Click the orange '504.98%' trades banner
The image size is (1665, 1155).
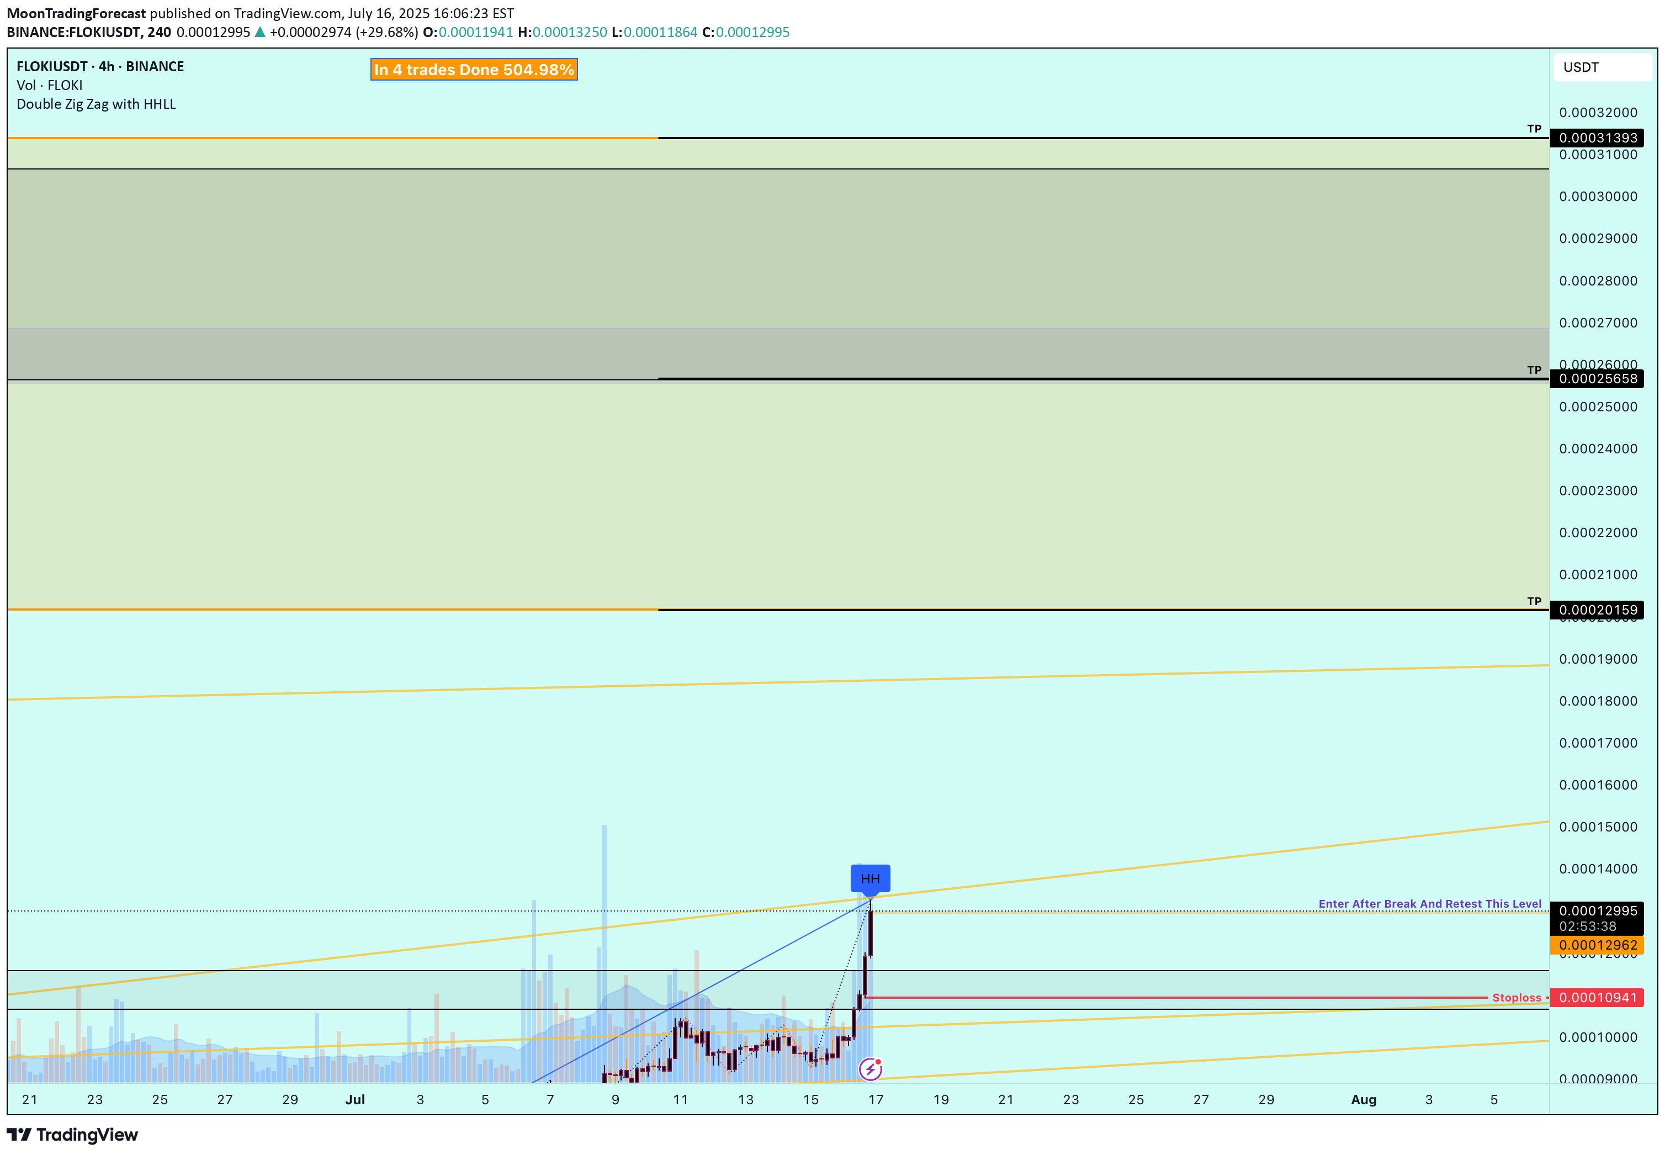[x=474, y=70]
